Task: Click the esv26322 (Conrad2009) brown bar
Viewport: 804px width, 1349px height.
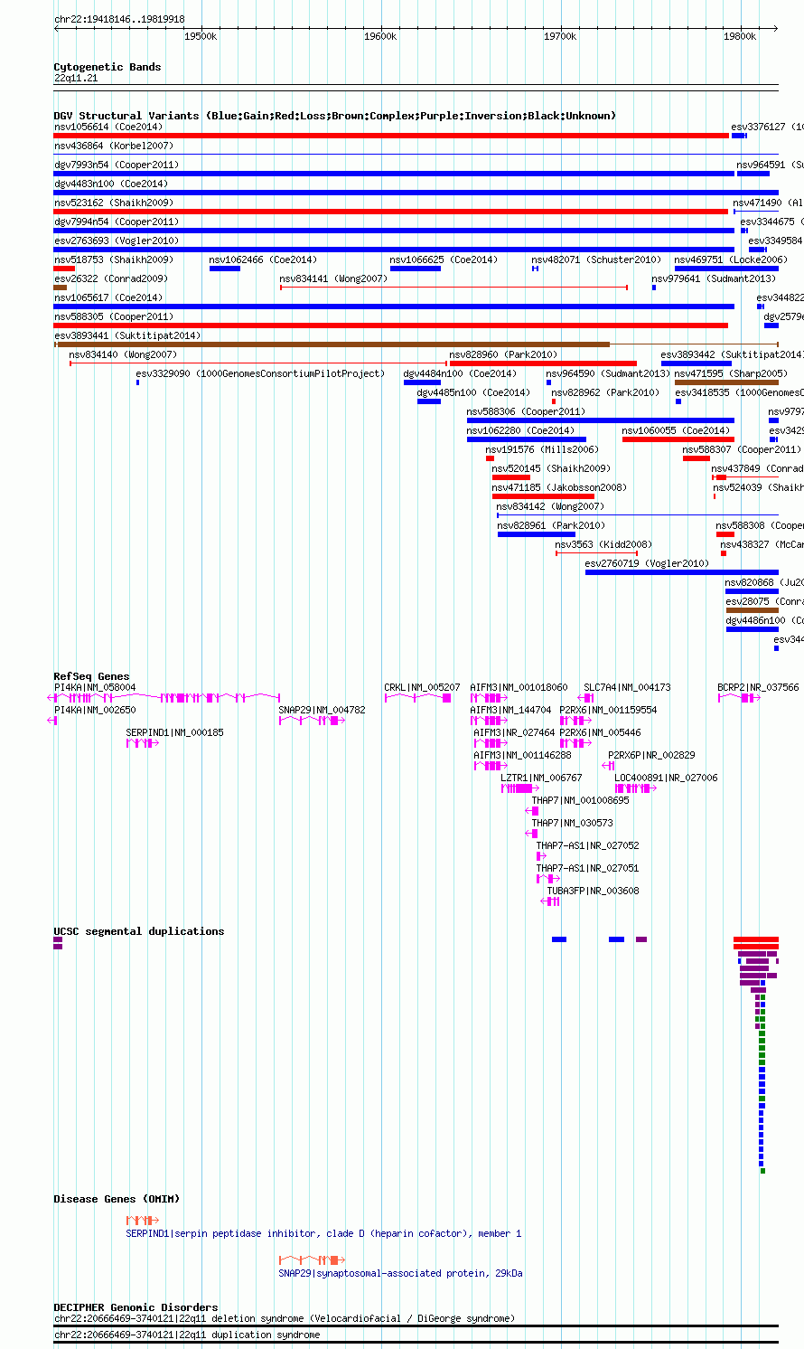Action: (x=61, y=288)
